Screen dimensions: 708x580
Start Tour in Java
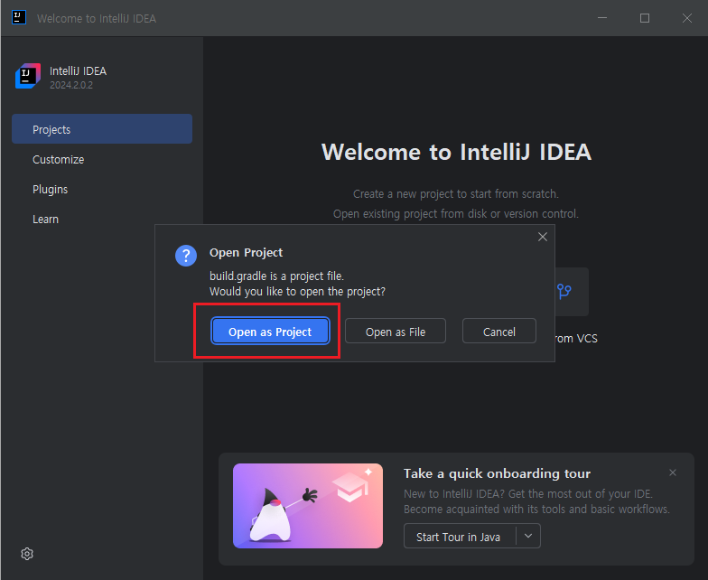pos(459,537)
